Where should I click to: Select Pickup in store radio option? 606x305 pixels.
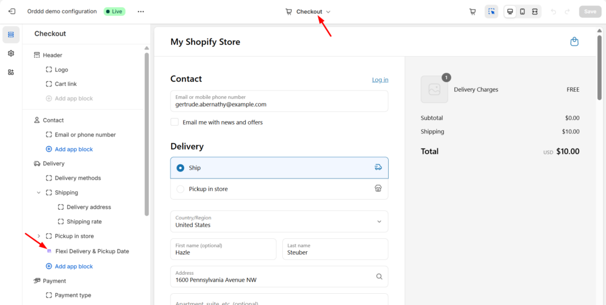(x=180, y=189)
